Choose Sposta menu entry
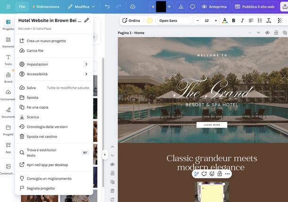 click(x=54, y=97)
